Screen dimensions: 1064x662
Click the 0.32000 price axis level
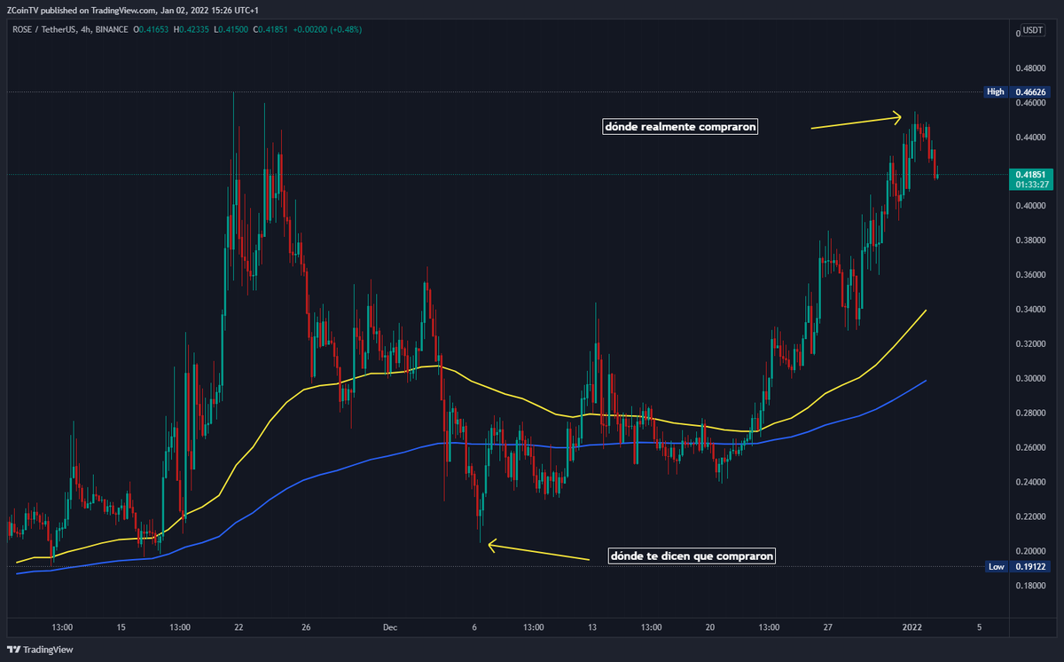click(x=1029, y=344)
